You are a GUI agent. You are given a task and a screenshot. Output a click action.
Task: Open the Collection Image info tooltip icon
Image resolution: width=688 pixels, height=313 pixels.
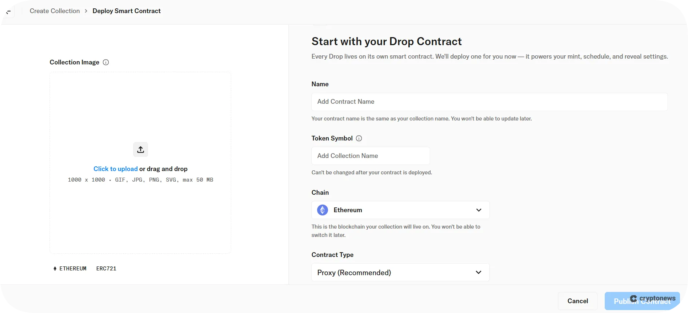[x=106, y=62]
